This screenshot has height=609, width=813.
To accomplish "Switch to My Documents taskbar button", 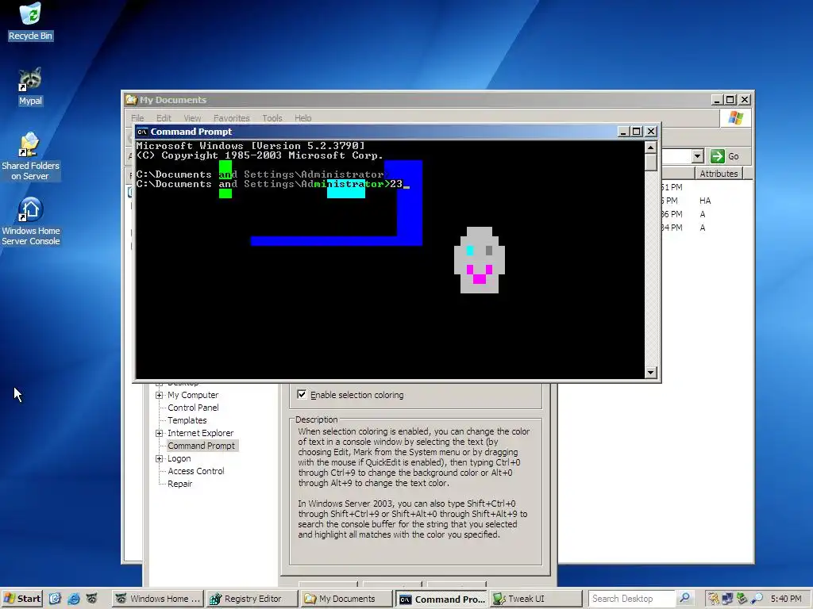I will point(346,599).
